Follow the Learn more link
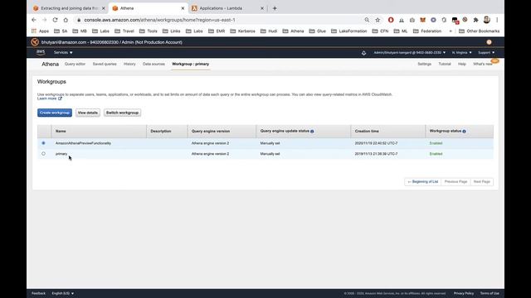This screenshot has height=298, width=531. coord(50,99)
